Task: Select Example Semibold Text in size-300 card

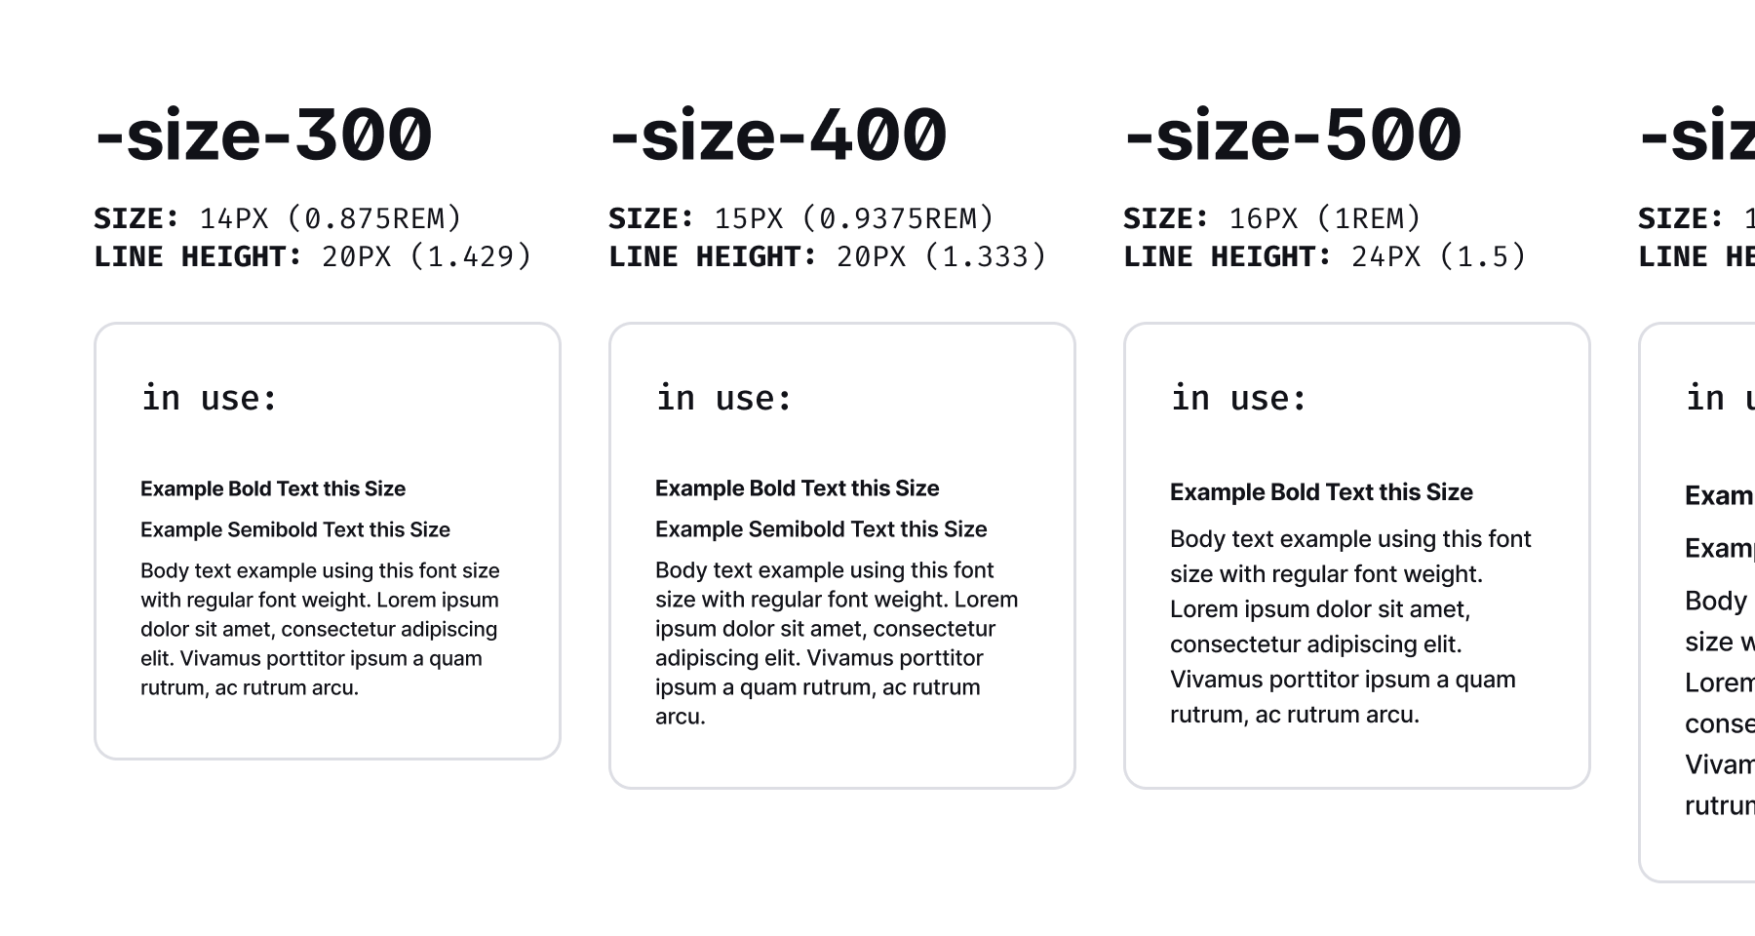Action: (x=295, y=529)
